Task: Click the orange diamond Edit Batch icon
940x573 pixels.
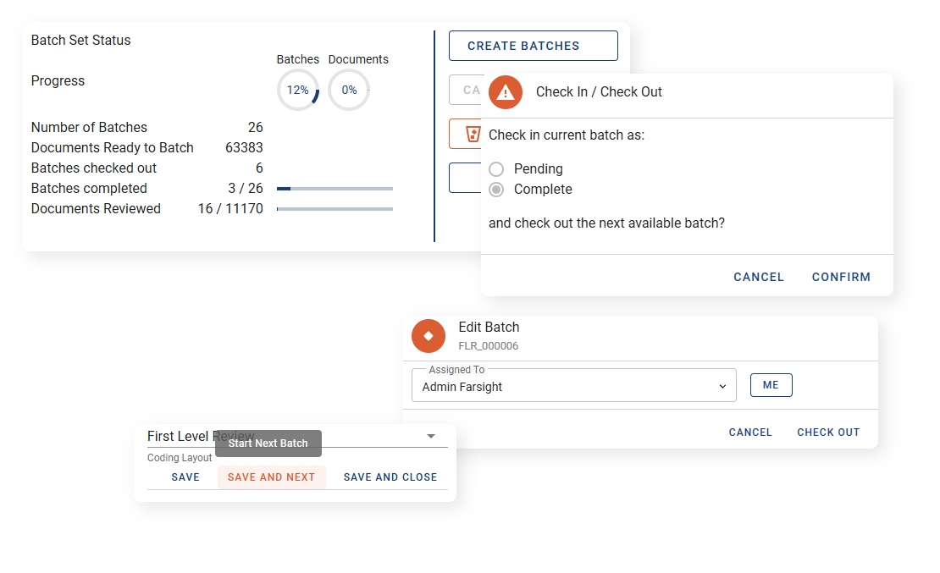Action: click(429, 336)
